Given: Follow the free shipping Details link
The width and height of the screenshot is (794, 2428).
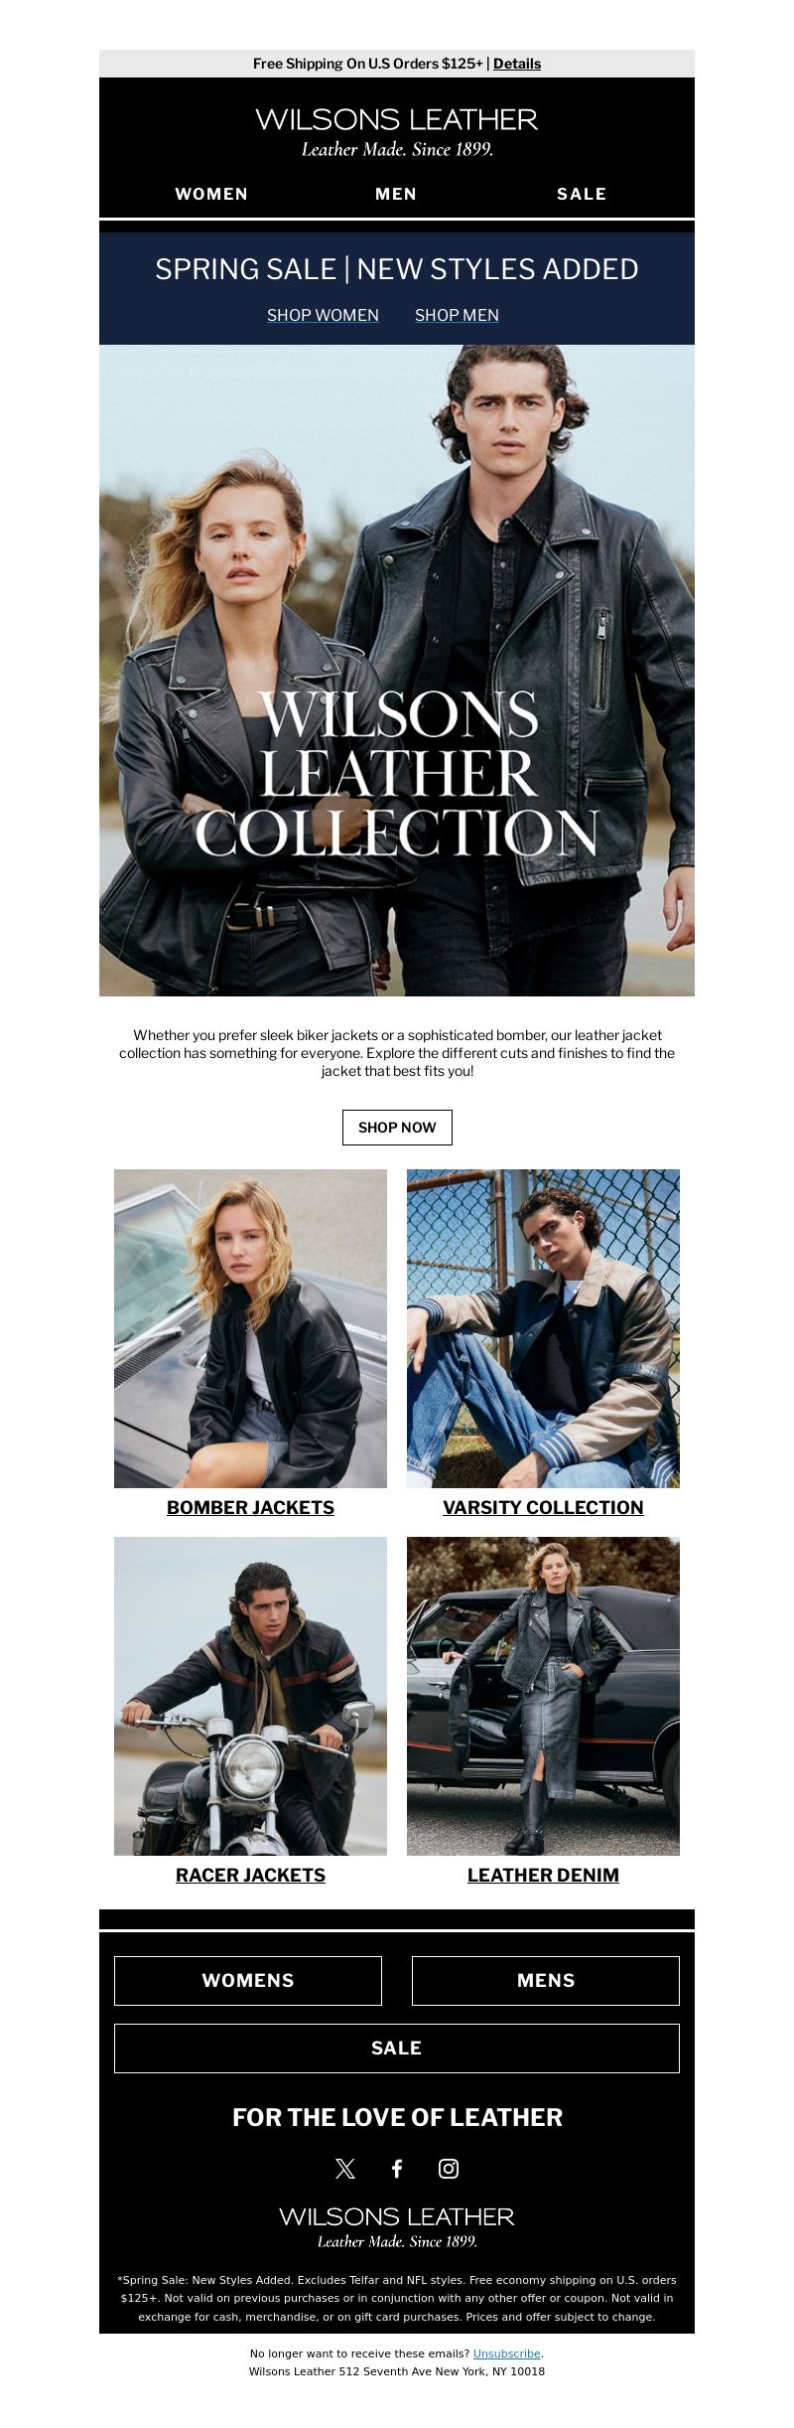Looking at the screenshot, I should click(517, 64).
